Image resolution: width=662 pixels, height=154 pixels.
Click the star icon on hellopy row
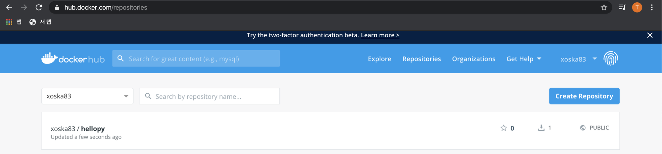click(503, 128)
